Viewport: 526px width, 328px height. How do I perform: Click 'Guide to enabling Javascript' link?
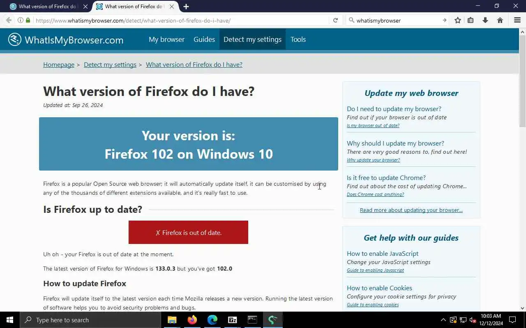(x=375, y=270)
